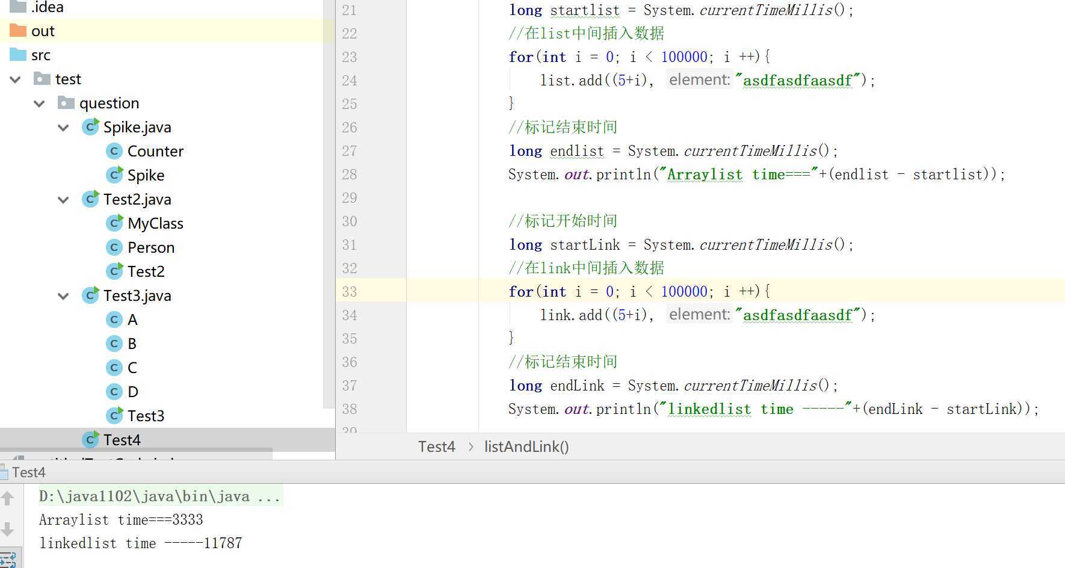Screen dimensions: 1065x568
Task: Click the Test4 class icon
Action: pos(90,440)
